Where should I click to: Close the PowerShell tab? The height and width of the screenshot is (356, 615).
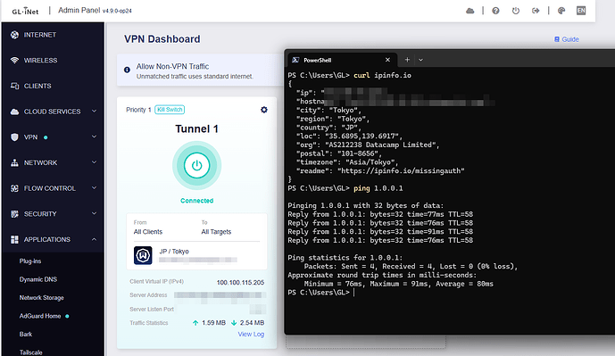[x=387, y=60]
